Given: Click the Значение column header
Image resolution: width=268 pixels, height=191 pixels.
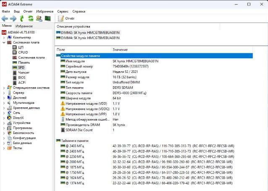Looking at the screenshot, I should click(x=120, y=49).
